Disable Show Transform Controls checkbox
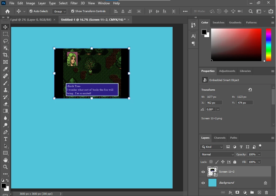This screenshot has width=276, height=196. (x=73, y=11)
